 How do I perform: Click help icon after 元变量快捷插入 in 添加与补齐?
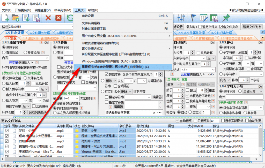37,63
